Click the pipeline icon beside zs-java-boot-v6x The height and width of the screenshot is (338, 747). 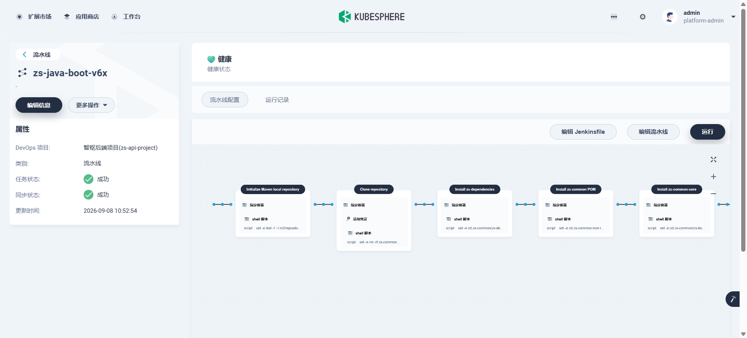22,73
